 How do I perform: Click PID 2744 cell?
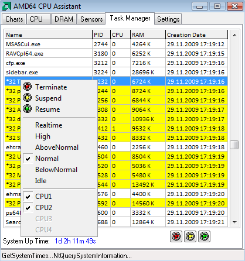pyautogui.click(x=101, y=44)
